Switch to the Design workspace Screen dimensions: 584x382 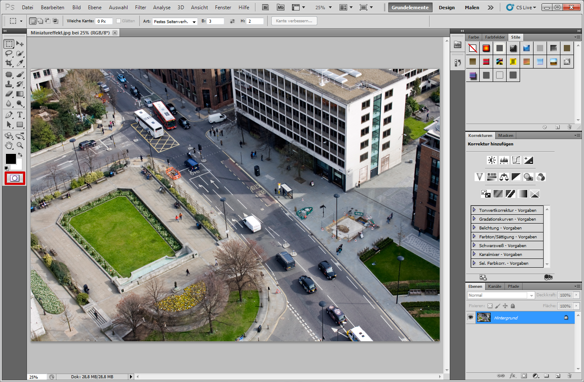click(x=447, y=8)
